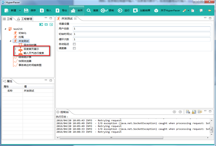Expand the 输入天气进行搜索 transaction node
The image size is (216, 146).
tap(16, 53)
